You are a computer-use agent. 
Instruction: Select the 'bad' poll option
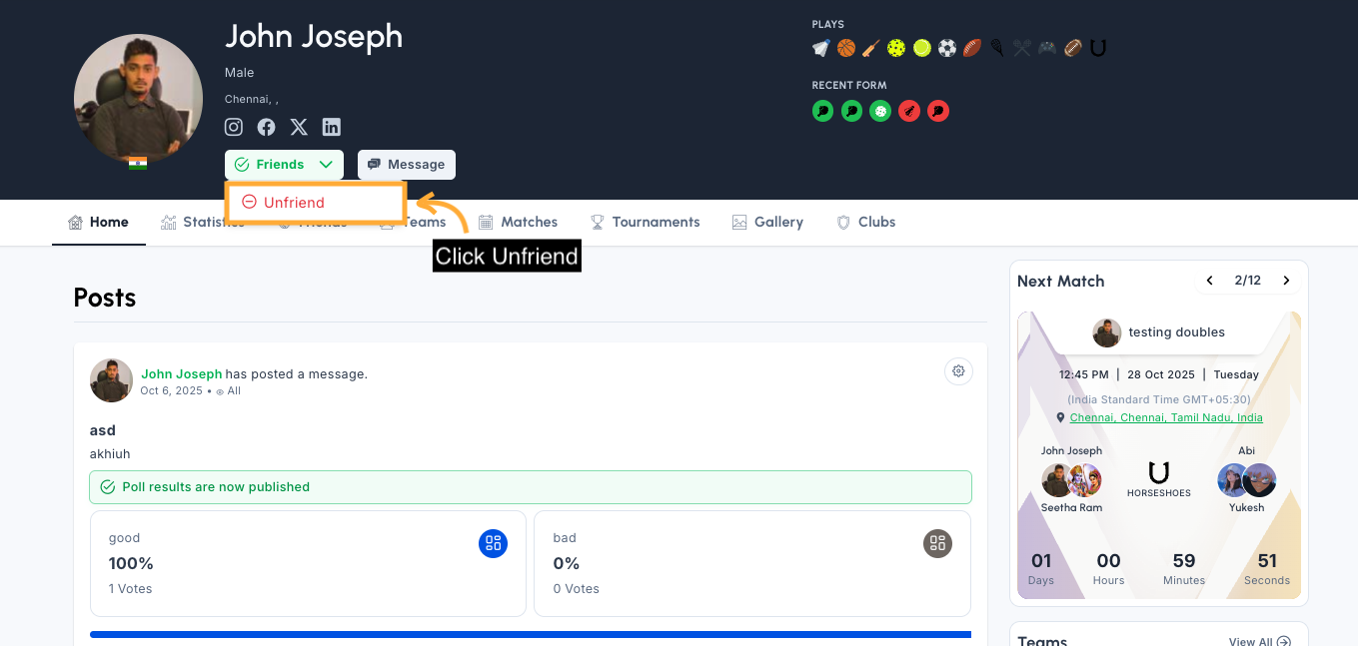[751, 563]
